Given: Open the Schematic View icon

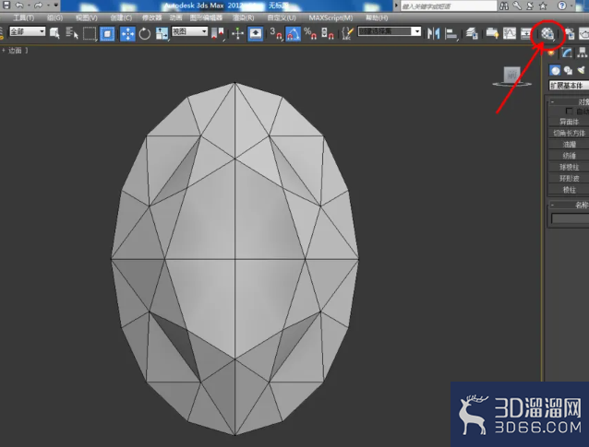Looking at the screenshot, I should (526, 34).
